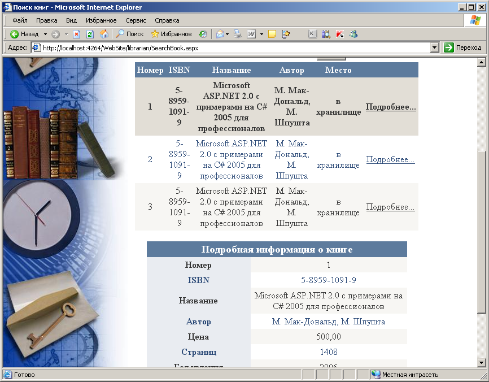The image size is (489, 382).
Task: Click the Название column header
Action: [232, 70]
